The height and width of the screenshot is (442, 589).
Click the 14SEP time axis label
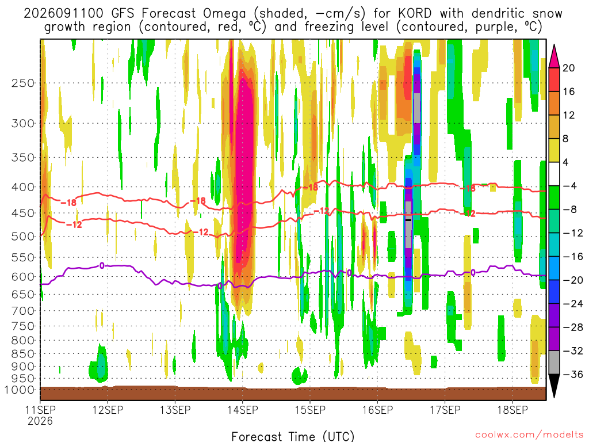click(243, 410)
